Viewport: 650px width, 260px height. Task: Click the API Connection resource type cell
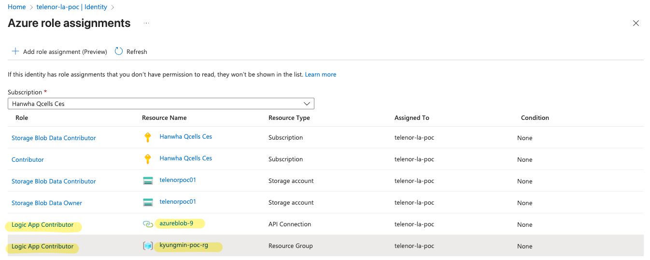coord(290,224)
